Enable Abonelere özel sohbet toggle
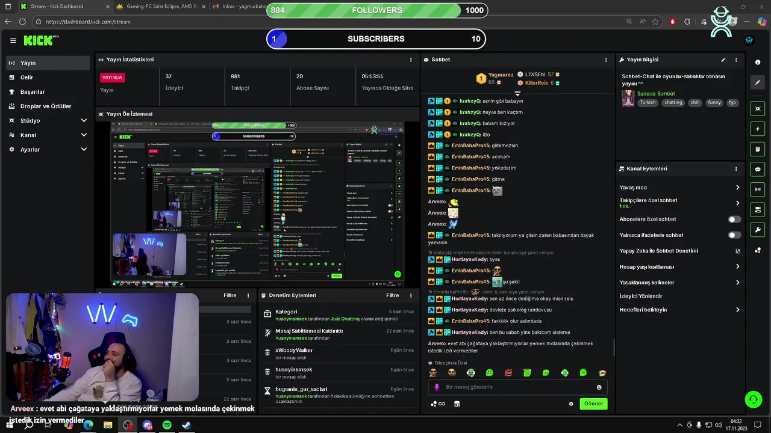This screenshot has width=771, height=433. (734, 220)
